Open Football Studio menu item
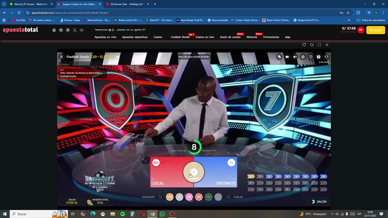Image resolution: width=388 pixels, height=218 pixels. coord(180,37)
